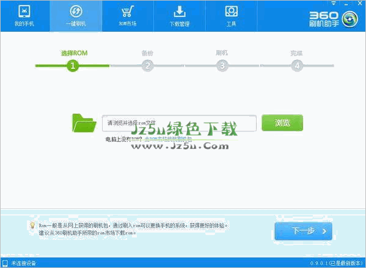The width and height of the screenshot is (366, 268).
Task: Go to the 下载管理 tab
Action: [x=180, y=16]
